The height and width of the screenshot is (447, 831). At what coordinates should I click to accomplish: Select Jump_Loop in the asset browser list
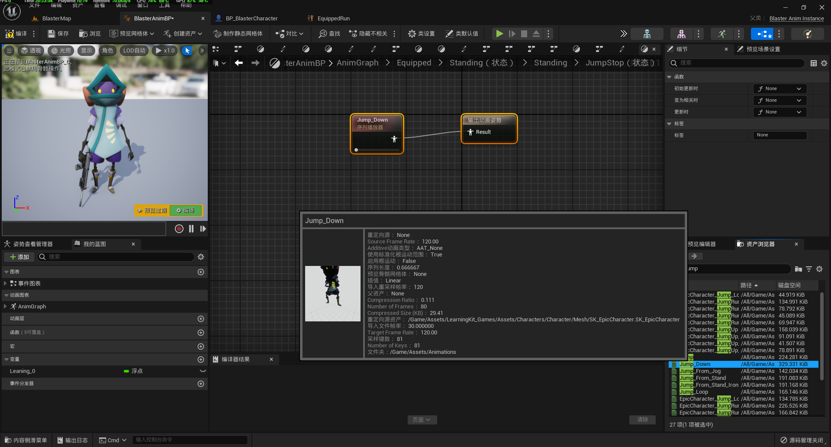pyautogui.click(x=694, y=392)
